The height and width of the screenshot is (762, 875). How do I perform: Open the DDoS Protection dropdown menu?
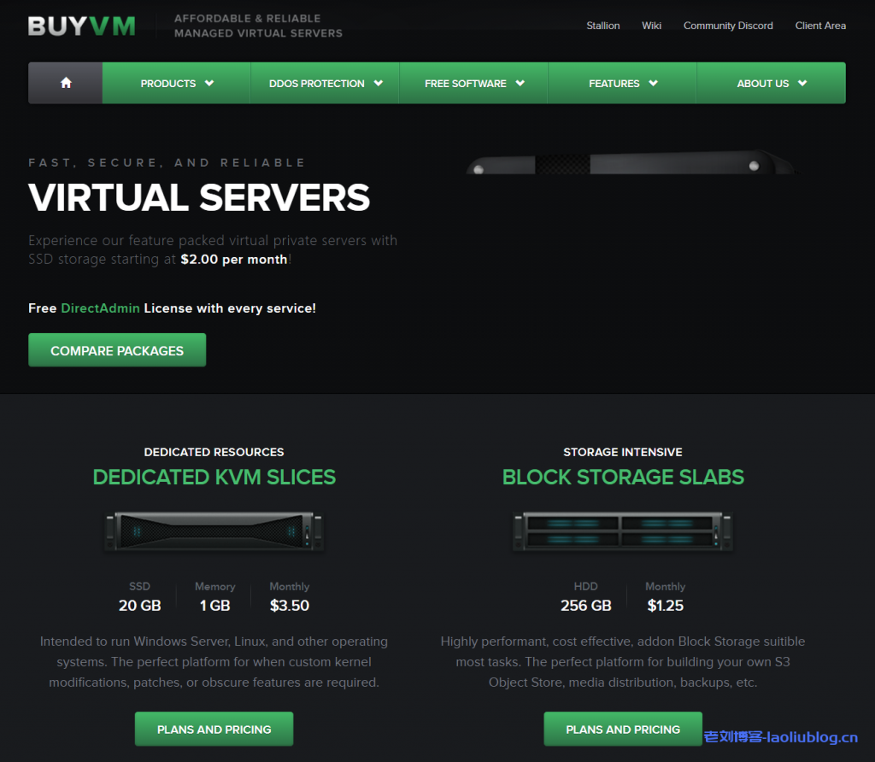pyautogui.click(x=325, y=84)
